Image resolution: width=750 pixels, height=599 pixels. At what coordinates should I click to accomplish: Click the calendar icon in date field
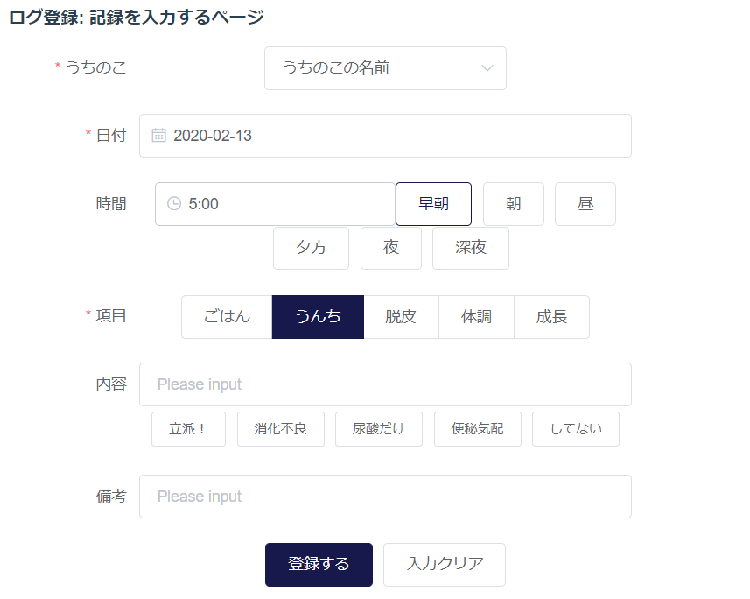pos(158,136)
